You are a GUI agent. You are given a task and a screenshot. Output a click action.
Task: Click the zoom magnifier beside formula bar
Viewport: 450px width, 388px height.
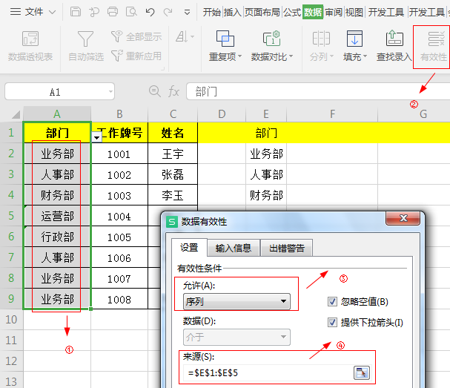pos(155,91)
